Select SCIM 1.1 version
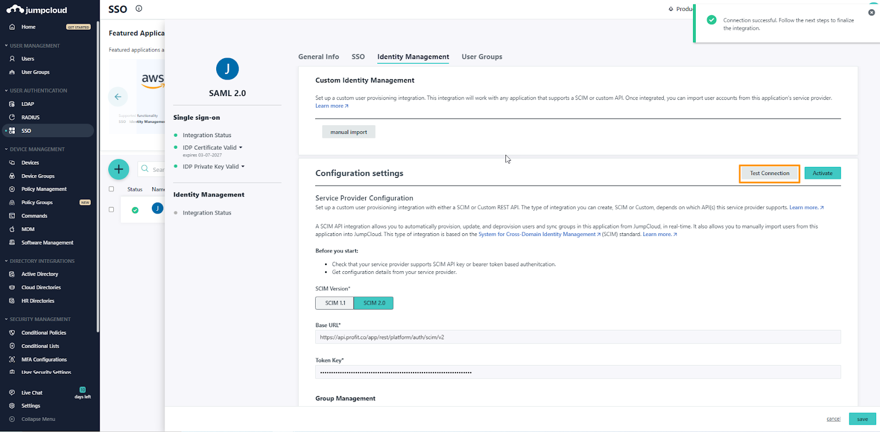Viewport: 880px width, 432px height. (335, 303)
